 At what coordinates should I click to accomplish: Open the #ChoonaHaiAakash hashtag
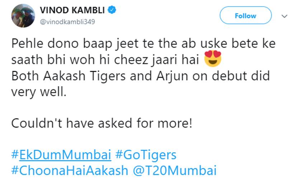70,170
